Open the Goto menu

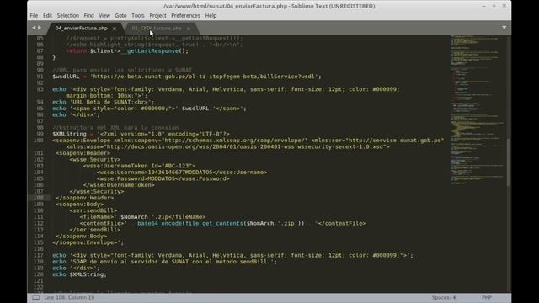pos(120,15)
